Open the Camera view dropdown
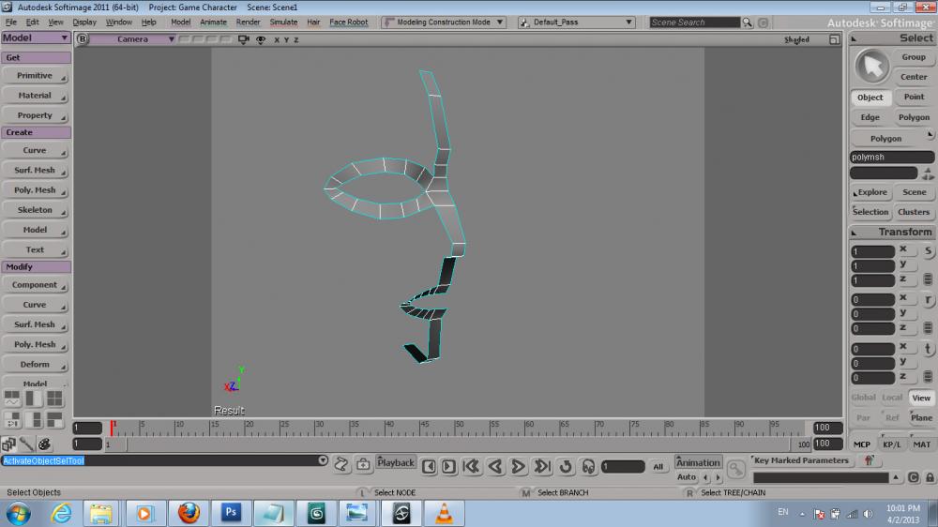 [133, 39]
